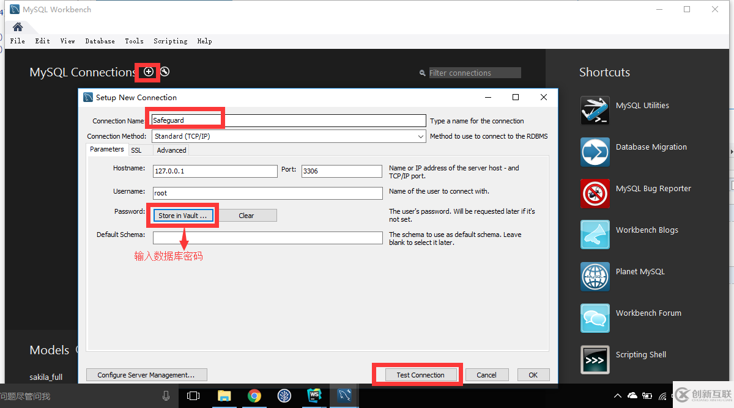Open the Edit menu
Image resolution: width=734 pixels, height=408 pixels.
[x=42, y=41]
